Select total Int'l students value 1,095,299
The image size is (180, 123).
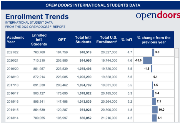(x=84, y=77)
